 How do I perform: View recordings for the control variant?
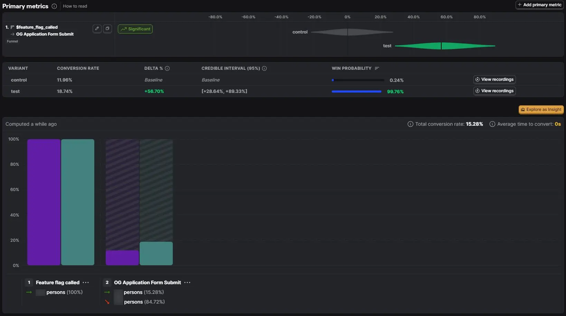(x=494, y=79)
